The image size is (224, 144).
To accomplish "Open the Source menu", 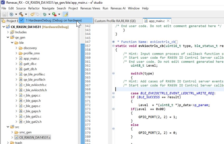I will (x=21, y=8).
